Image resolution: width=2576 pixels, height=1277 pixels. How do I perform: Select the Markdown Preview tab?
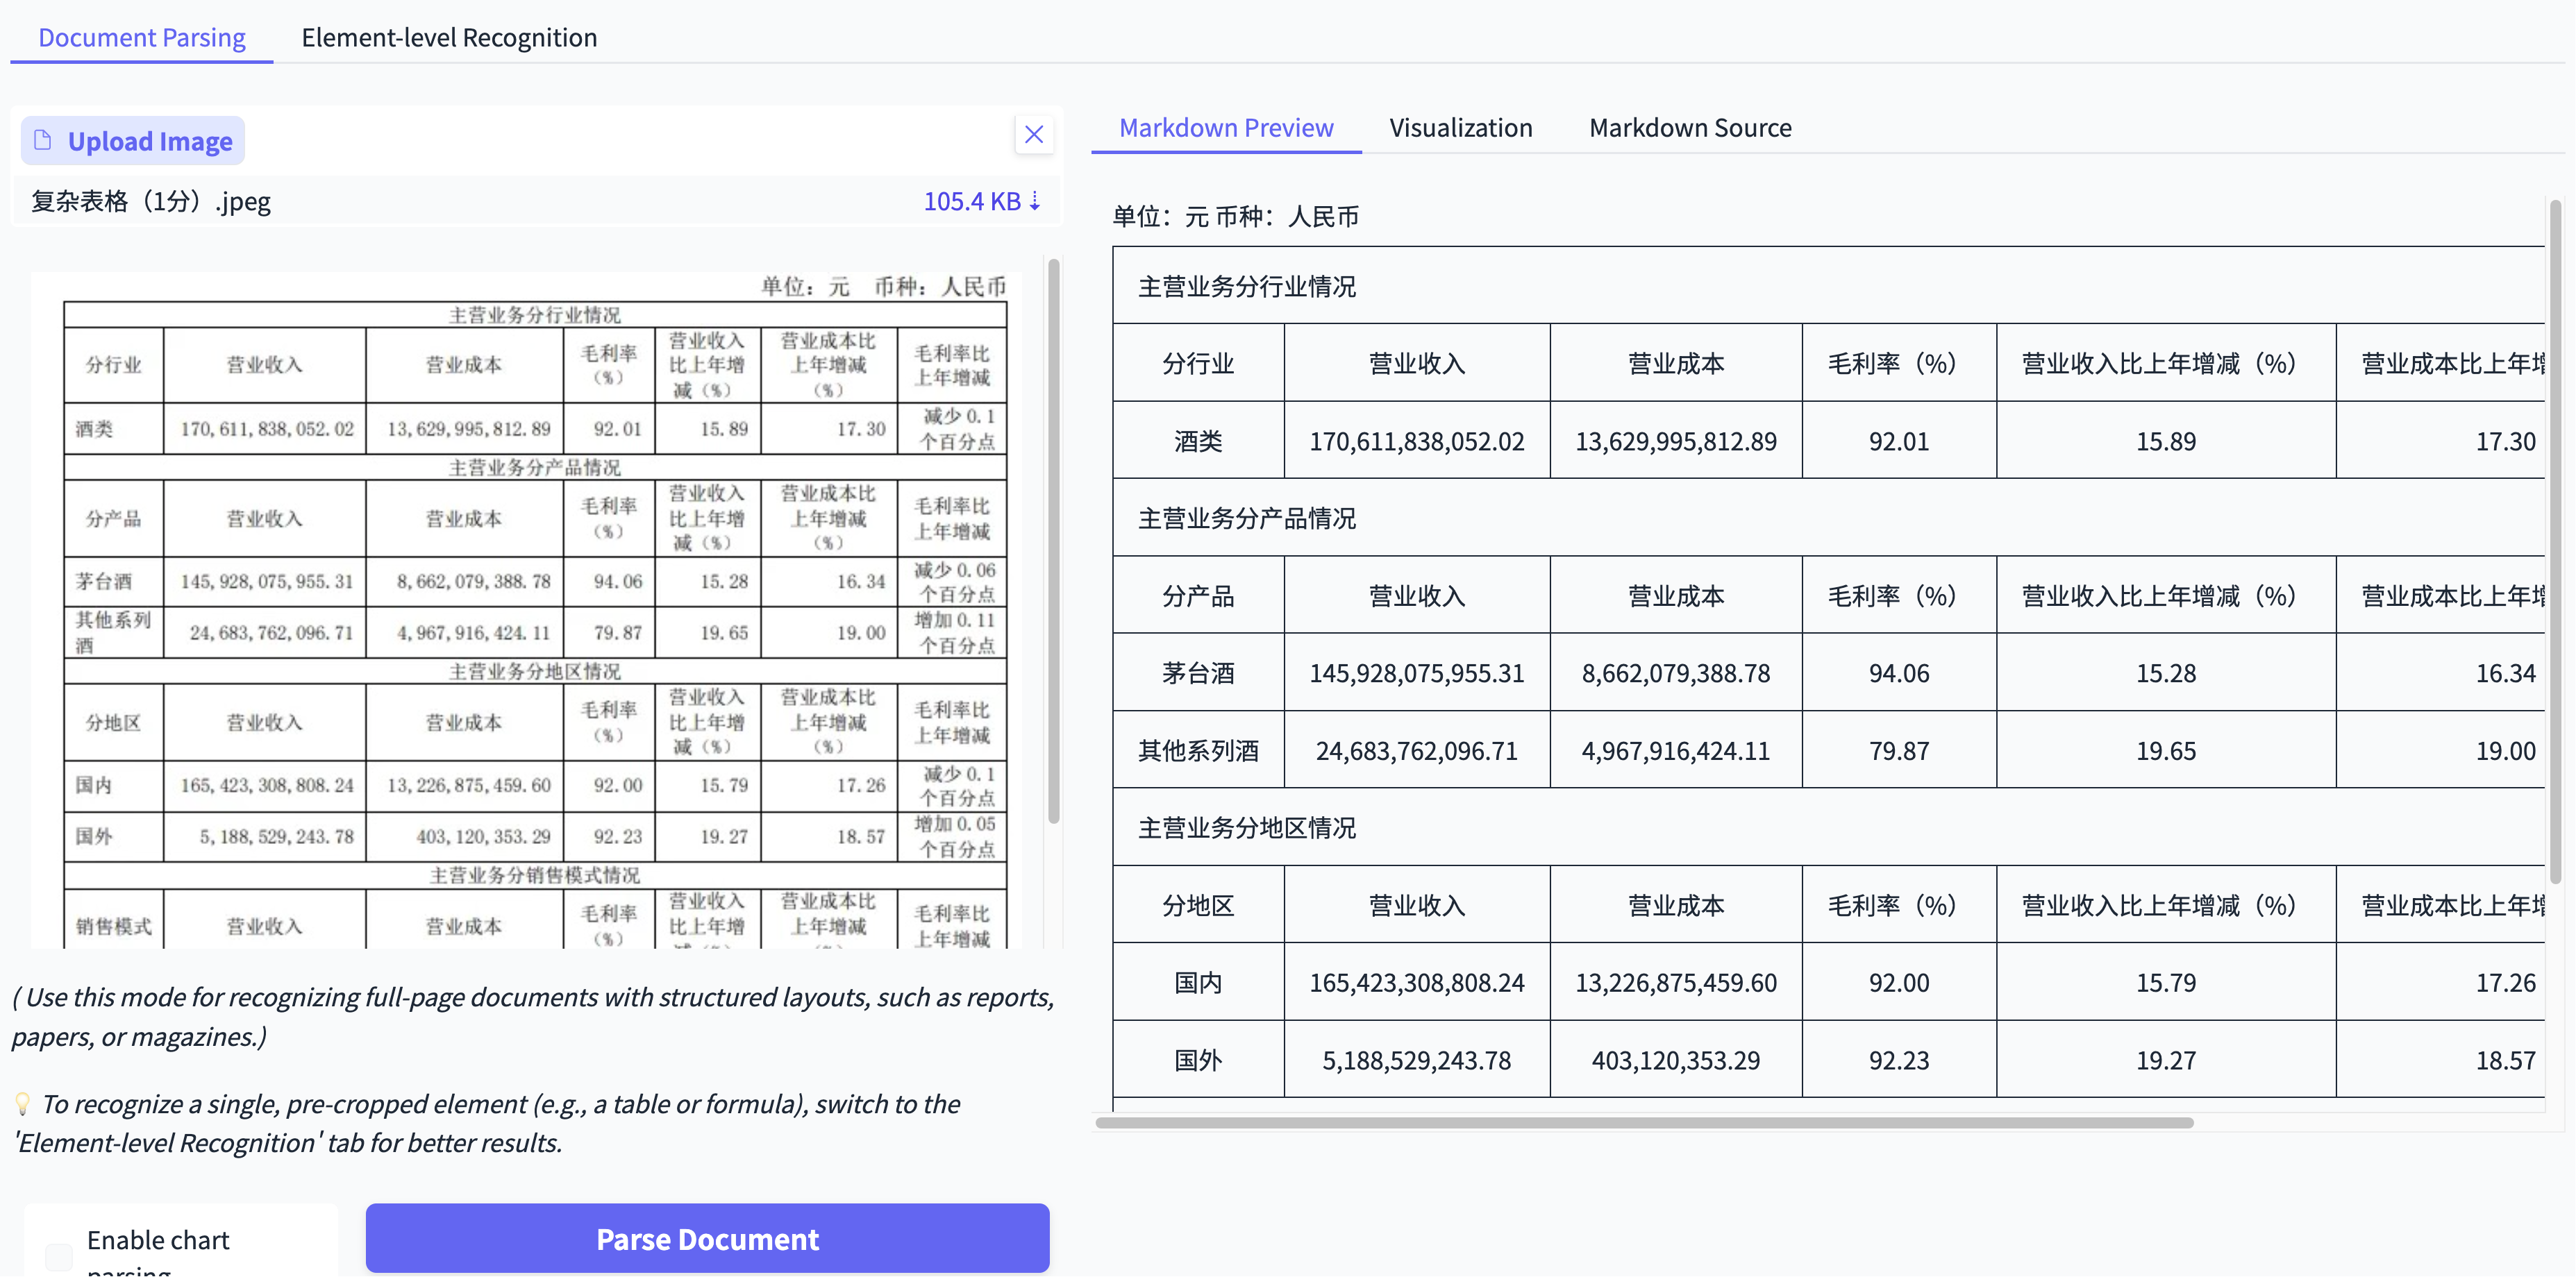tap(1225, 128)
